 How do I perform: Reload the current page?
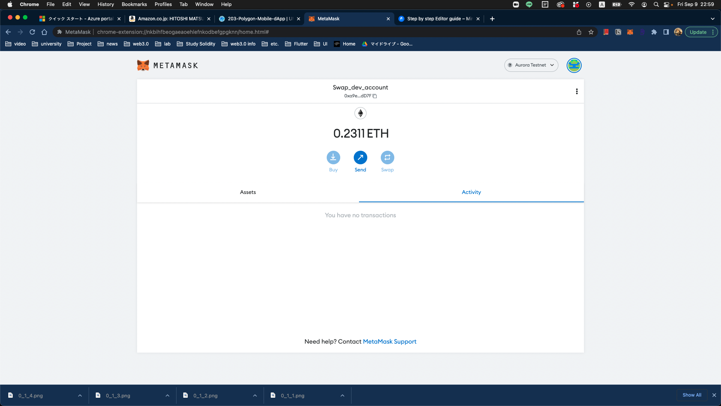click(32, 32)
